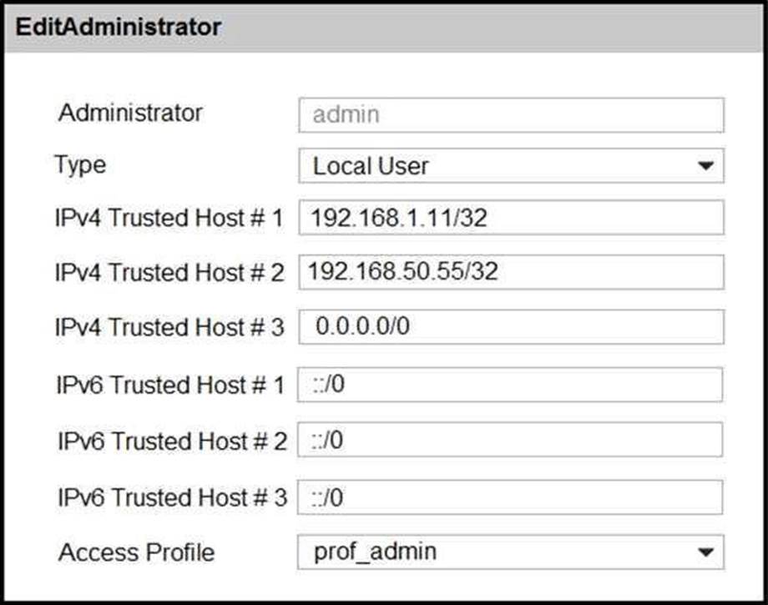Click the 'IPv4 Trusted Host # 1' label
This screenshot has height=605, width=768.
click(x=169, y=218)
